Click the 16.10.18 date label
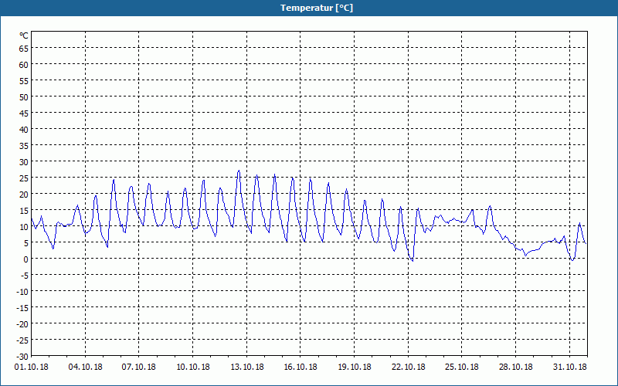 tap(301, 367)
